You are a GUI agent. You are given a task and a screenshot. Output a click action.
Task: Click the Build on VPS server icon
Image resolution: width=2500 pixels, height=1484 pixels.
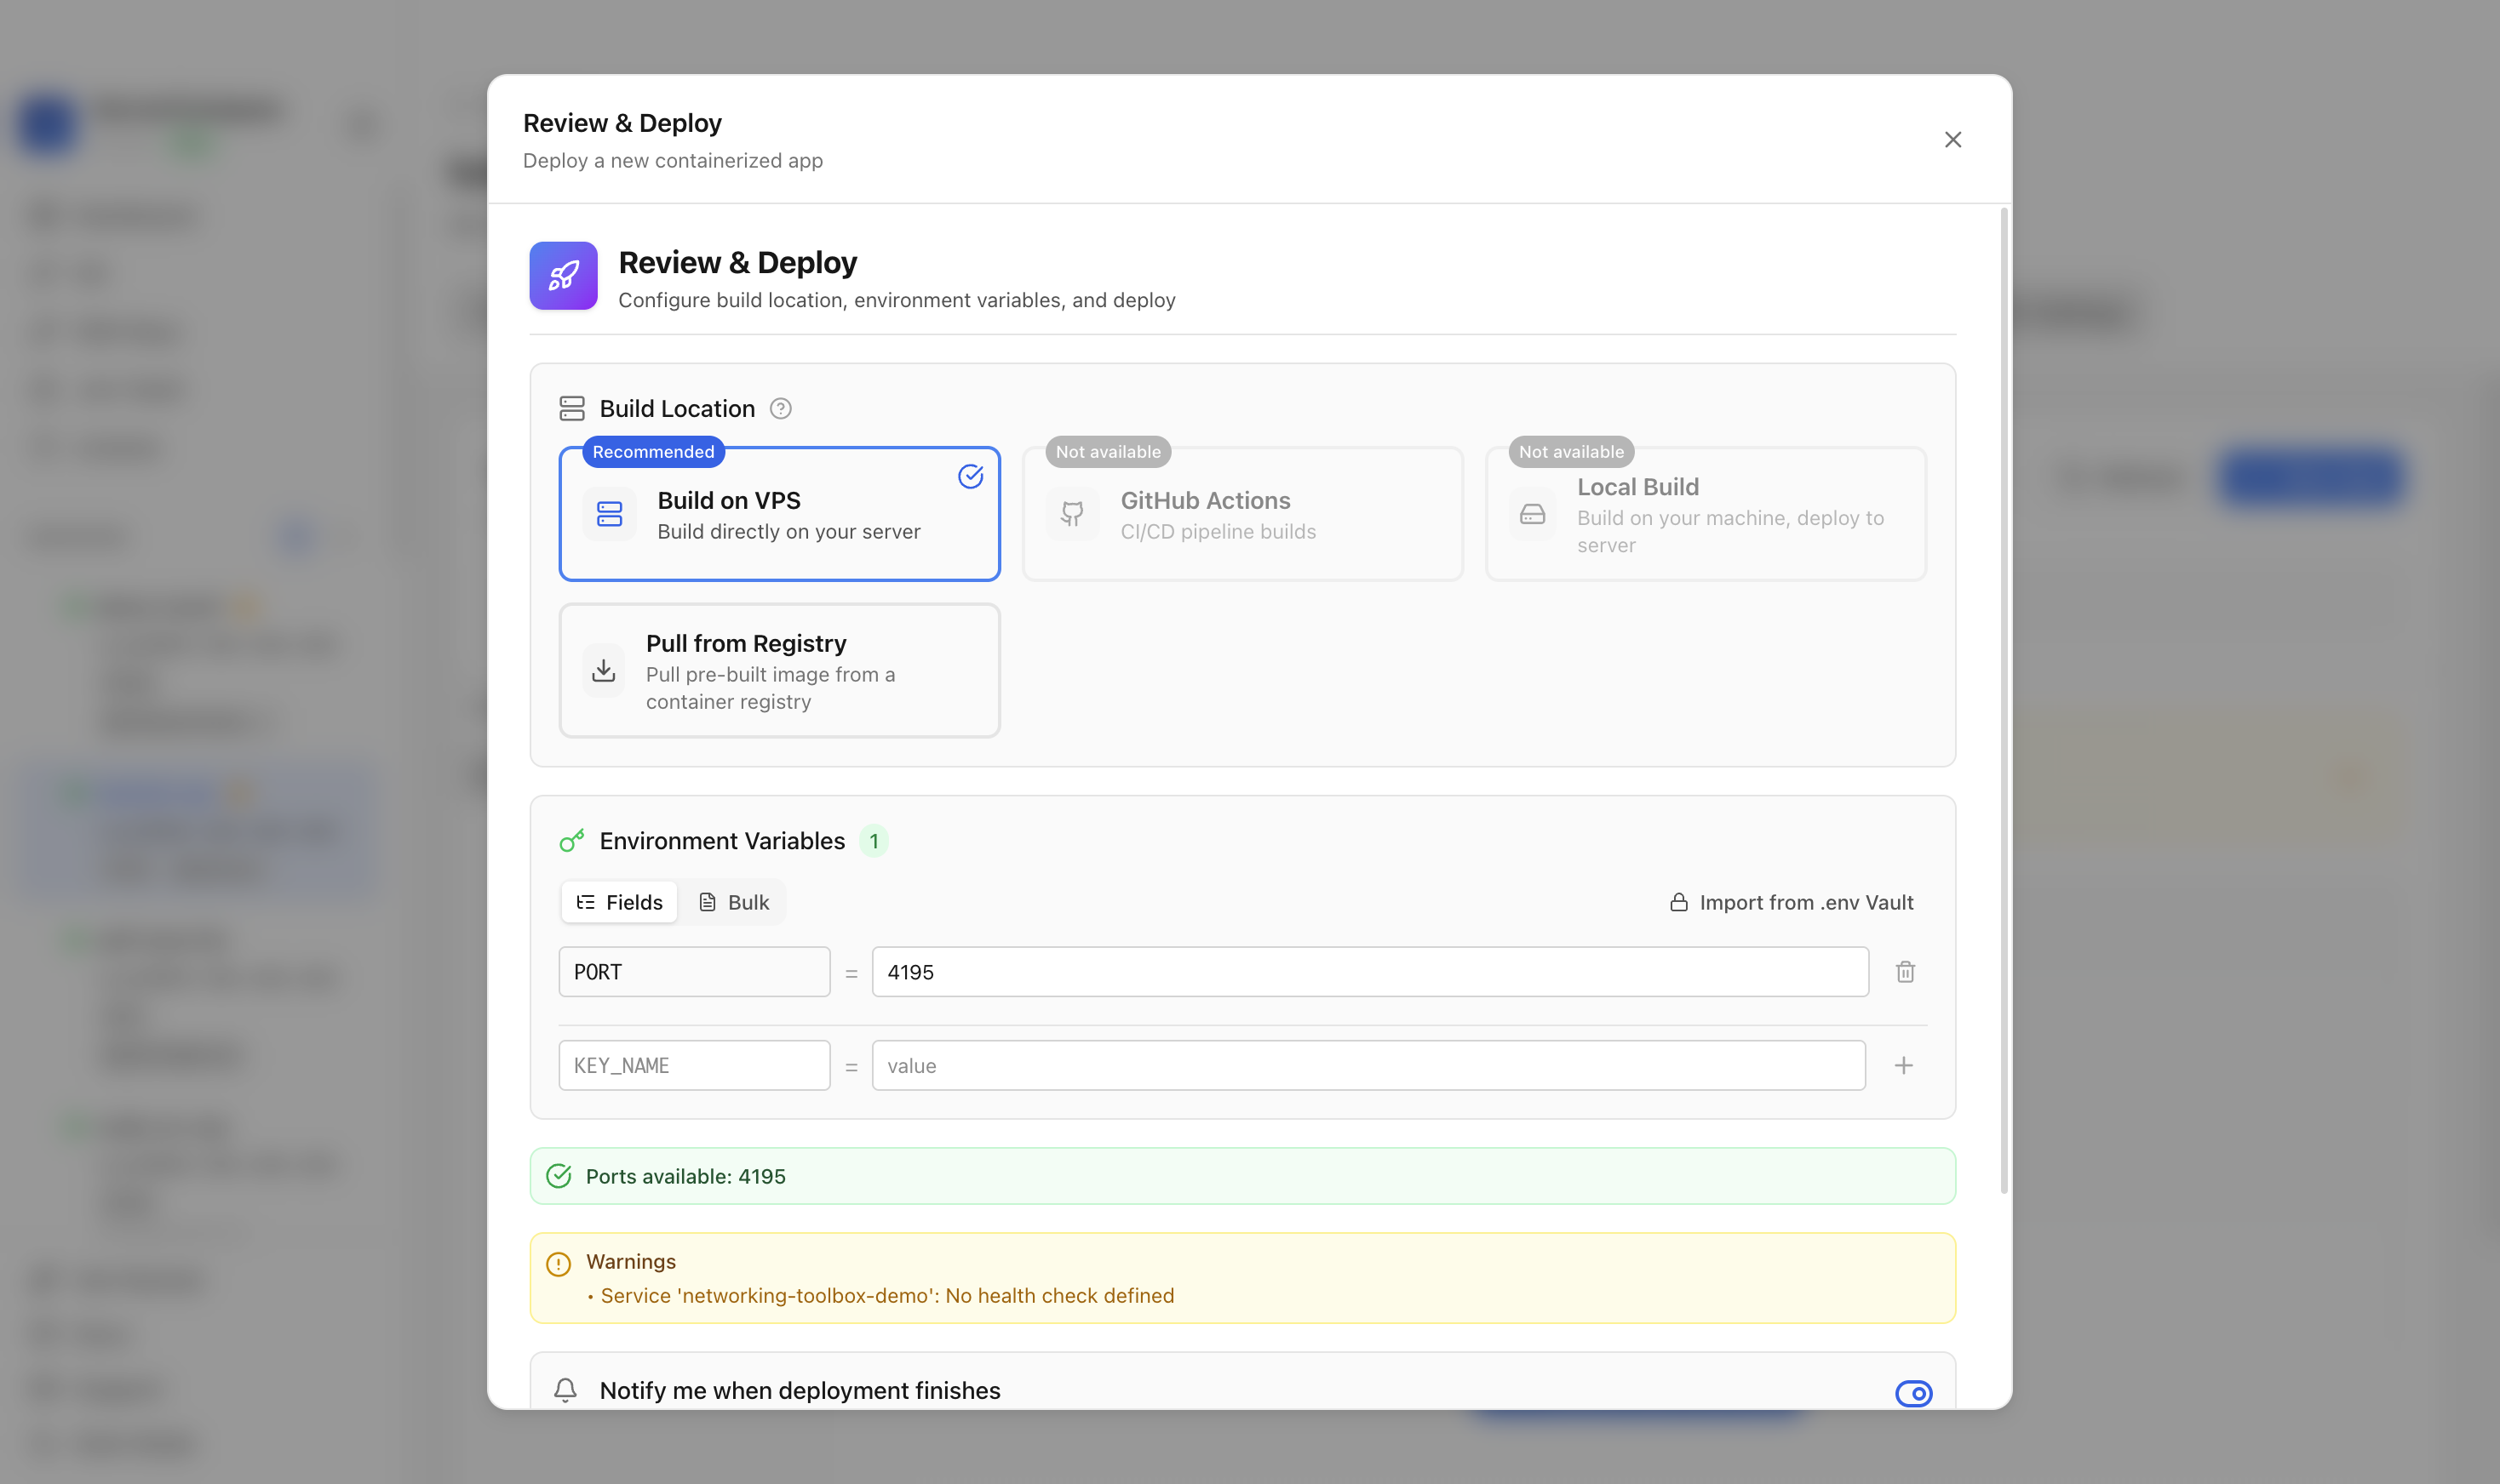pyautogui.click(x=609, y=514)
